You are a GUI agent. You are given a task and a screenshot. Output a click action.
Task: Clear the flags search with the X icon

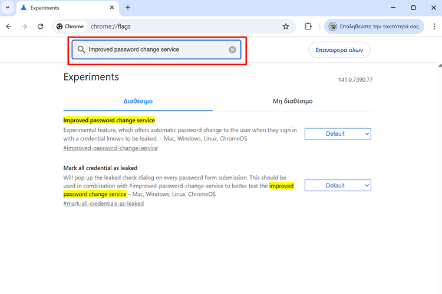(232, 50)
